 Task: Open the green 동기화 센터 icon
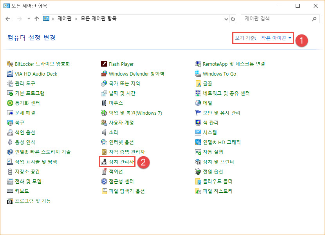[10, 103]
